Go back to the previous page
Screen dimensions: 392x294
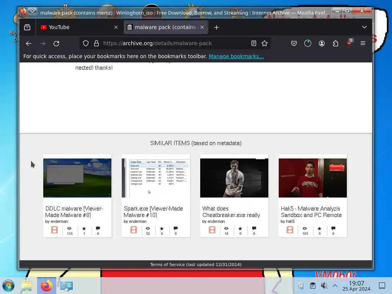[28, 44]
